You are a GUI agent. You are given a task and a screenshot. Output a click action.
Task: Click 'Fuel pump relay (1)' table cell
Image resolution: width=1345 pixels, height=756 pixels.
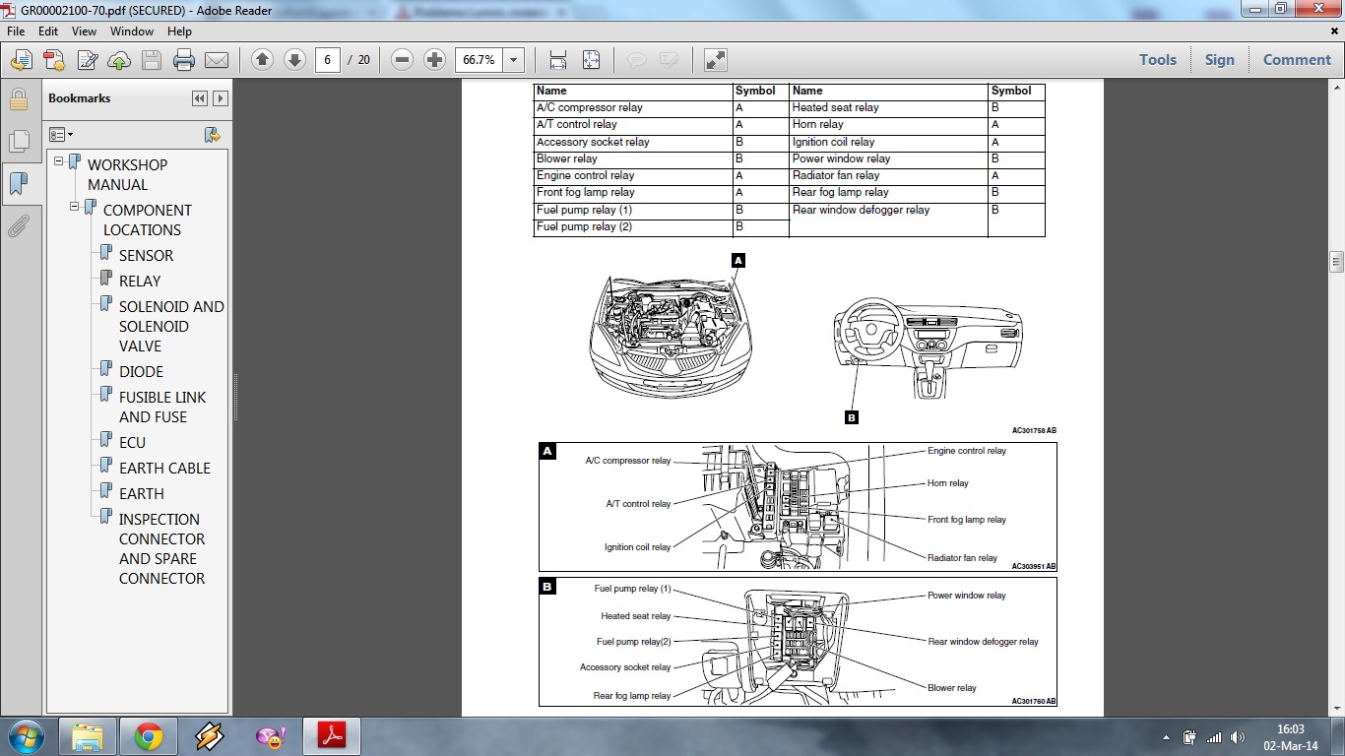(x=633, y=210)
